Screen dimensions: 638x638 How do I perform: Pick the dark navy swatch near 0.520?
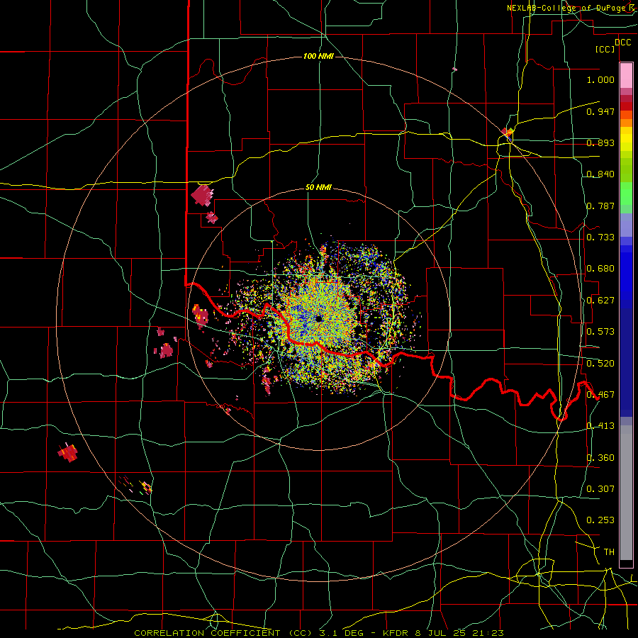626,362
